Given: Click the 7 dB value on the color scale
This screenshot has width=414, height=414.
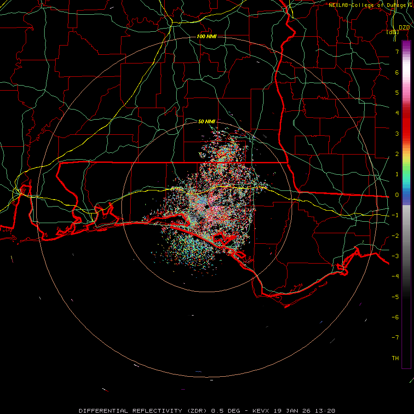Looking at the screenshot, I should click(397, 52).
